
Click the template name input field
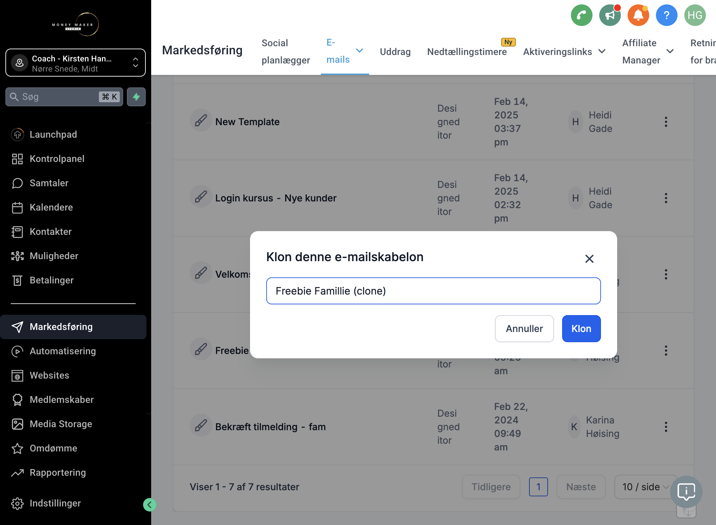[x=433, y=291]
